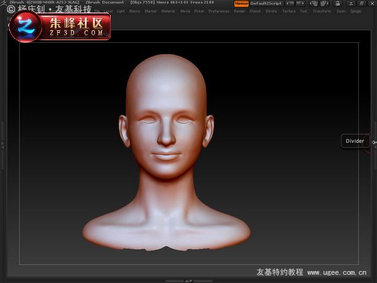This screenshot has height=283, width=377.
Task: Click the next UI colors arrow icon
Action: [x=300, y=3]
